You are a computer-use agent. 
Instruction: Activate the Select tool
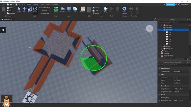pos(19,10)
